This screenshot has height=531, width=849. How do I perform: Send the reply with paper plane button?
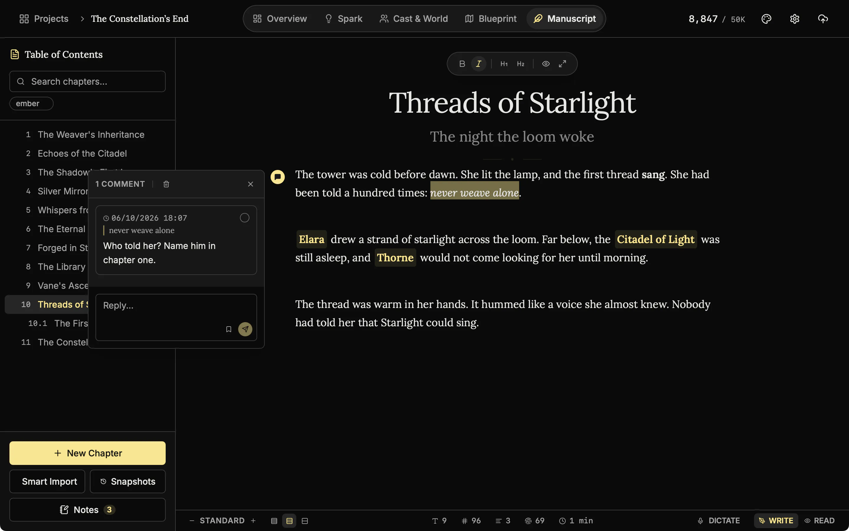pos(245,329)
